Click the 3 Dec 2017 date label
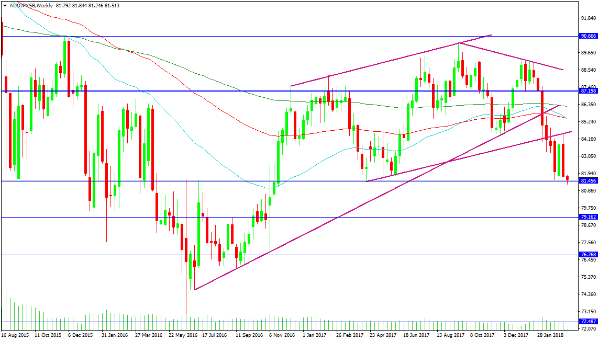This screenshot has width=599, height=341. click(x=516, y=336)
